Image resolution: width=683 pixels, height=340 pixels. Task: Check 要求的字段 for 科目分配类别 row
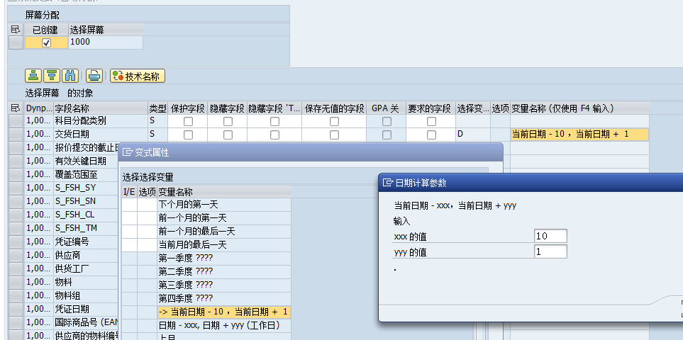[431, 121]
